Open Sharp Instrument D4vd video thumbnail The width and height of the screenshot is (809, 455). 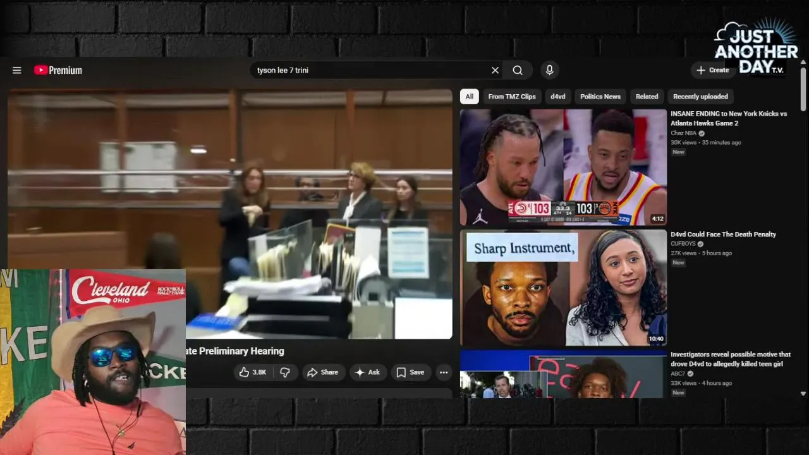(563, 288)
